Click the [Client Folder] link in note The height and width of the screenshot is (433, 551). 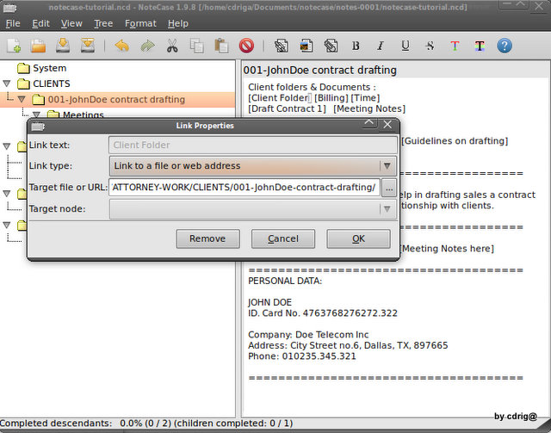(x=280, y=98)
